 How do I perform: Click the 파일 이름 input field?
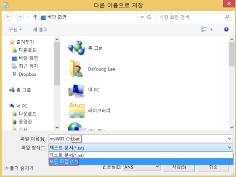coord(141,139)
